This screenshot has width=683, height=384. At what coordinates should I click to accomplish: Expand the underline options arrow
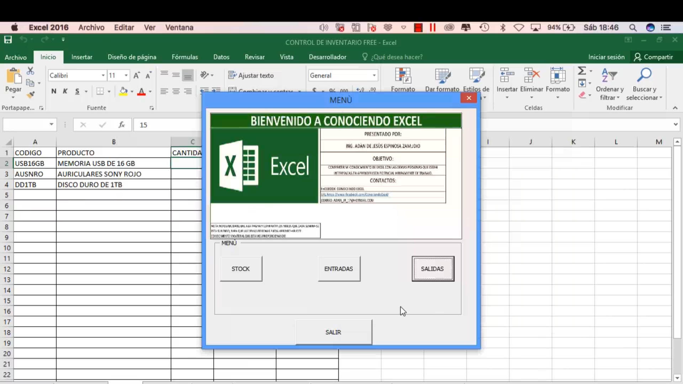click(x=86, y=92)
